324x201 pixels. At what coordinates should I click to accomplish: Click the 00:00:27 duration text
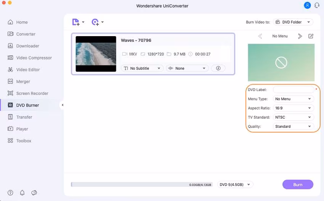[203, 54]
